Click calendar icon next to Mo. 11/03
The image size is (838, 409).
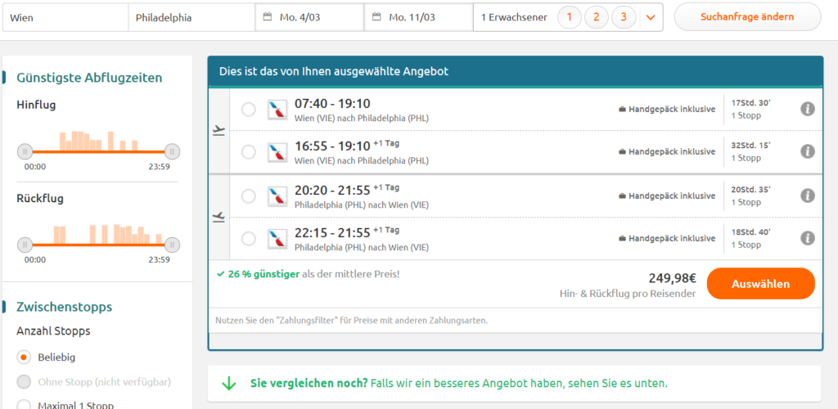(376, 17)
